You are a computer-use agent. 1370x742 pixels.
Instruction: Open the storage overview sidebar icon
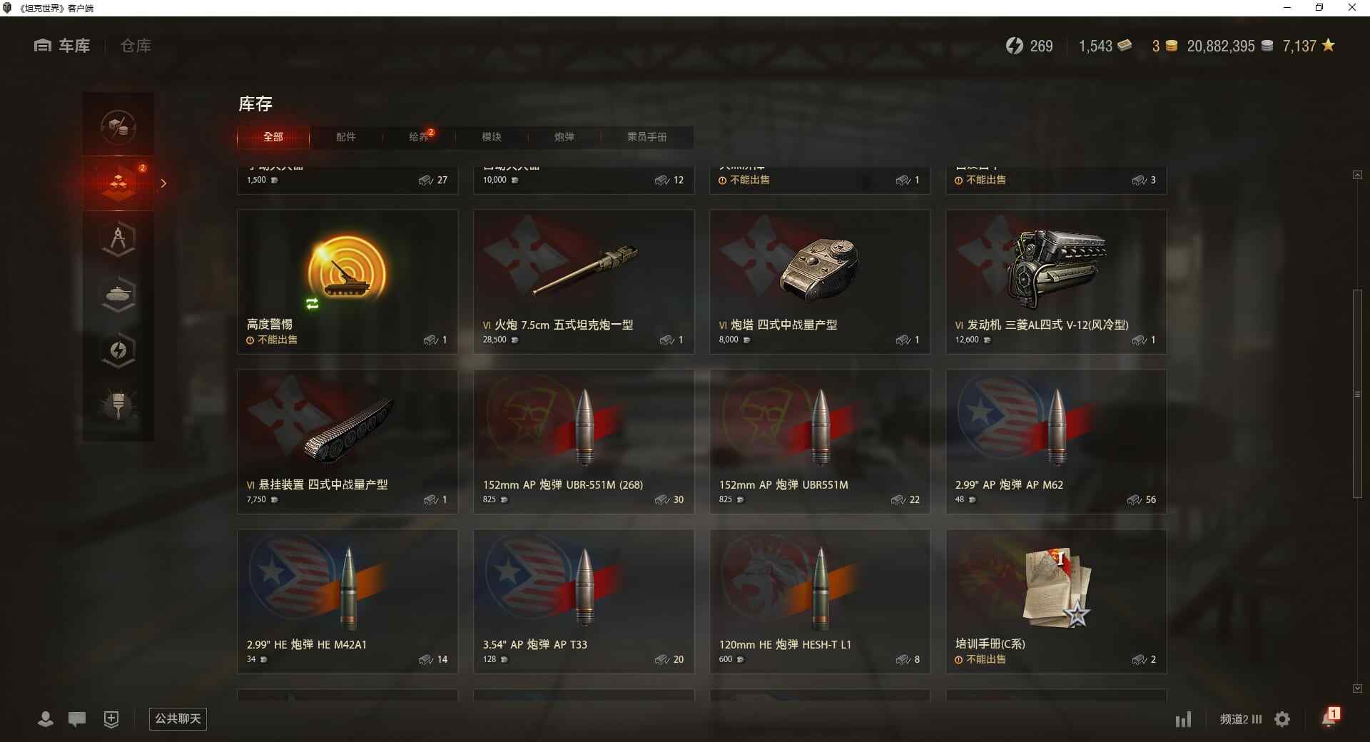pyautogui.click(x=118, y=127)
